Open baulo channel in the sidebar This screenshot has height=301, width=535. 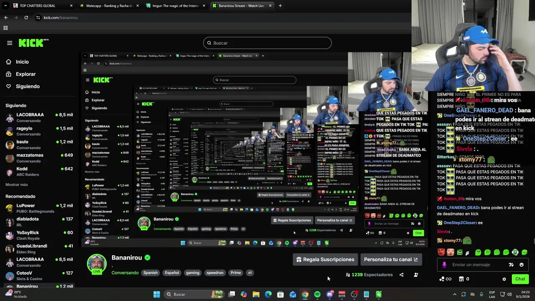coord(39,145)
